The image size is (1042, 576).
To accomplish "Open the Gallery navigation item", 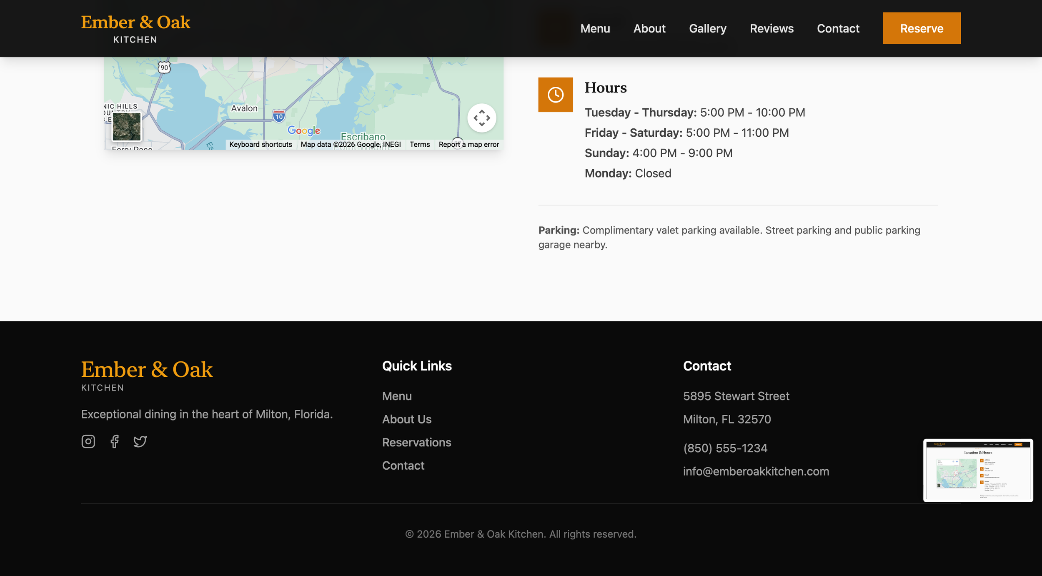I will pyautogui.click(x=707, y=28).
